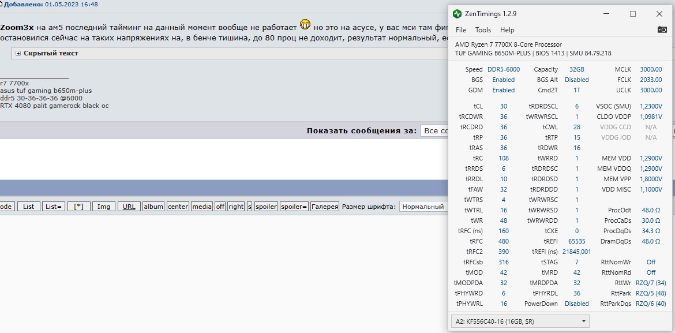675x333 pixels.
Task: Click the DDR5-6000 speed value
Action: tap(504, 69)
